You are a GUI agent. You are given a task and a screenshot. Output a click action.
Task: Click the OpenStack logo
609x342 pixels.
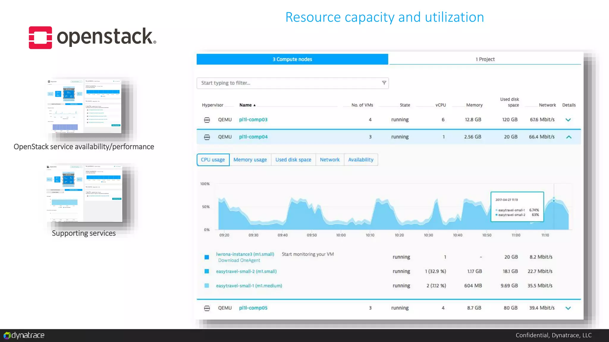[92, 37]
